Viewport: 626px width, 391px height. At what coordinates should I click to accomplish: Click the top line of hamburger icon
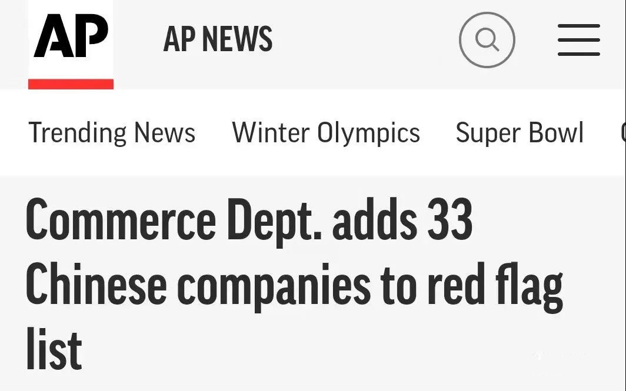coord(578,26)
